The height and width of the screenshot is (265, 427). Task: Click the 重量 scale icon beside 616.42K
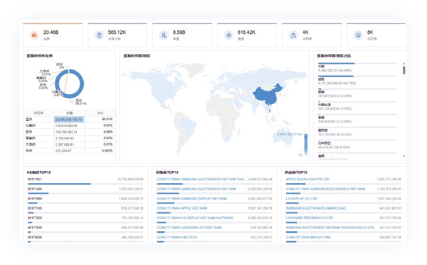(x=228, y=35)
